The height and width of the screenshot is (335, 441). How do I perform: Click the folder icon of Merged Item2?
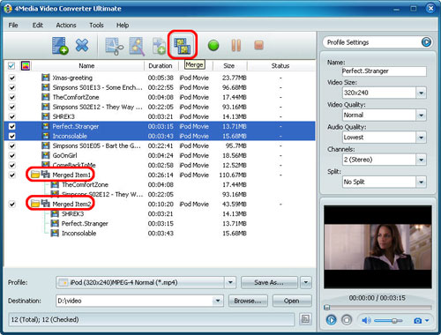pos(35,204)
